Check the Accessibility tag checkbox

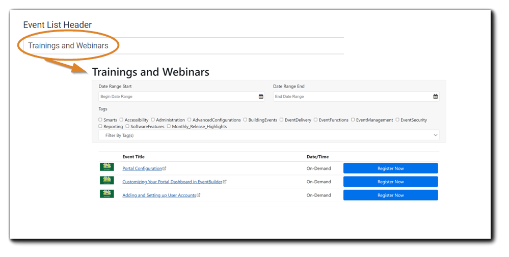121,120
